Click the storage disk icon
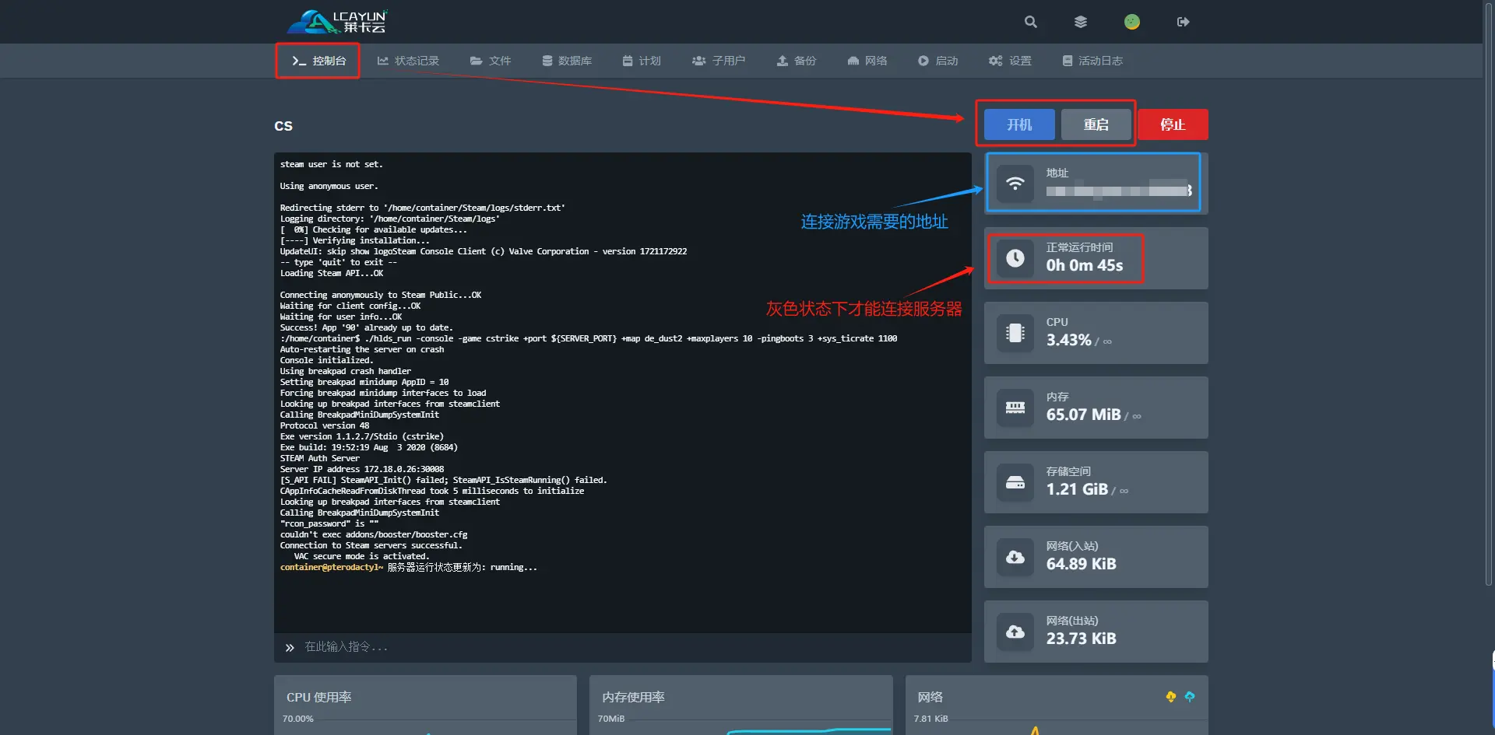The height and width of the screenshot is (735, 1495). point(1015,482)
